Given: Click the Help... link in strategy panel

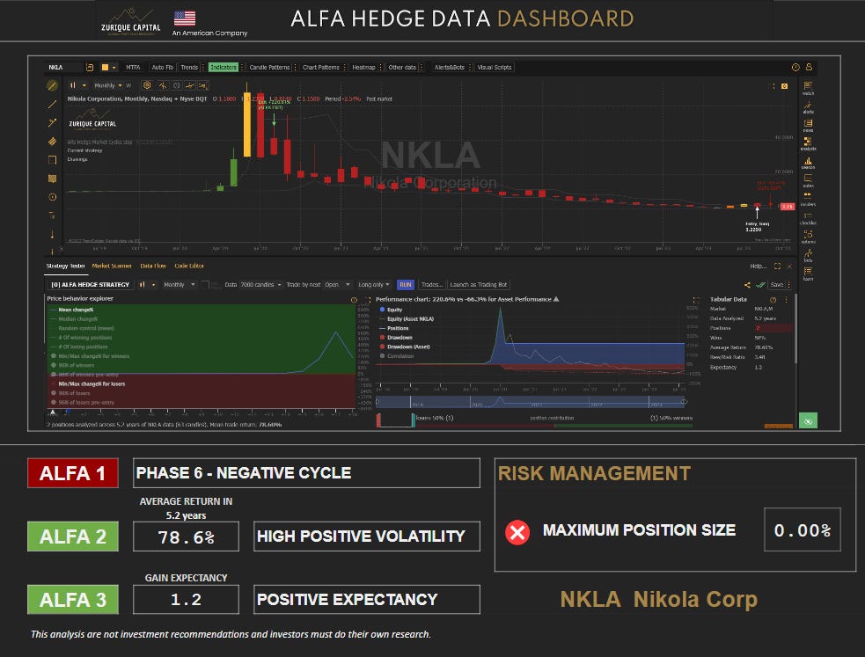Looking at the screenshot, I should [x=758, y=266].
